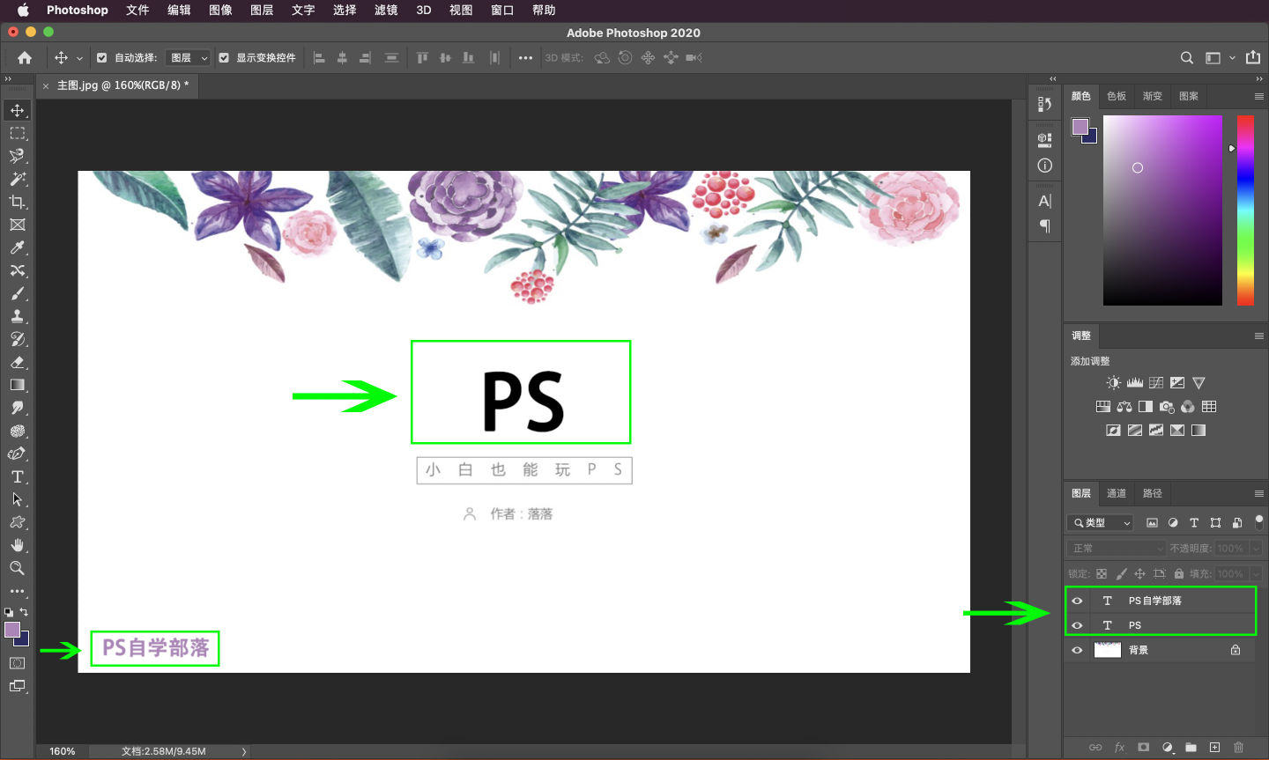This screenshot has width=1269, height=760.
Task: Toggle the 自动选择 checkbox
Action: (102, 58)
